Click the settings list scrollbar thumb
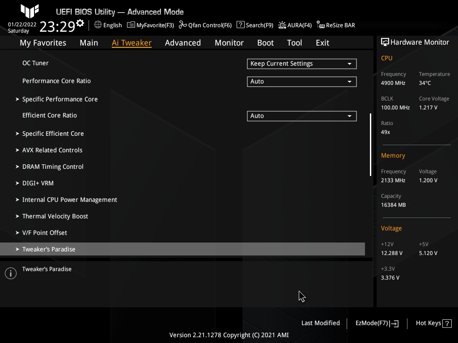The width and height of the screenshot is (458, 343). (x=371, y=145)
